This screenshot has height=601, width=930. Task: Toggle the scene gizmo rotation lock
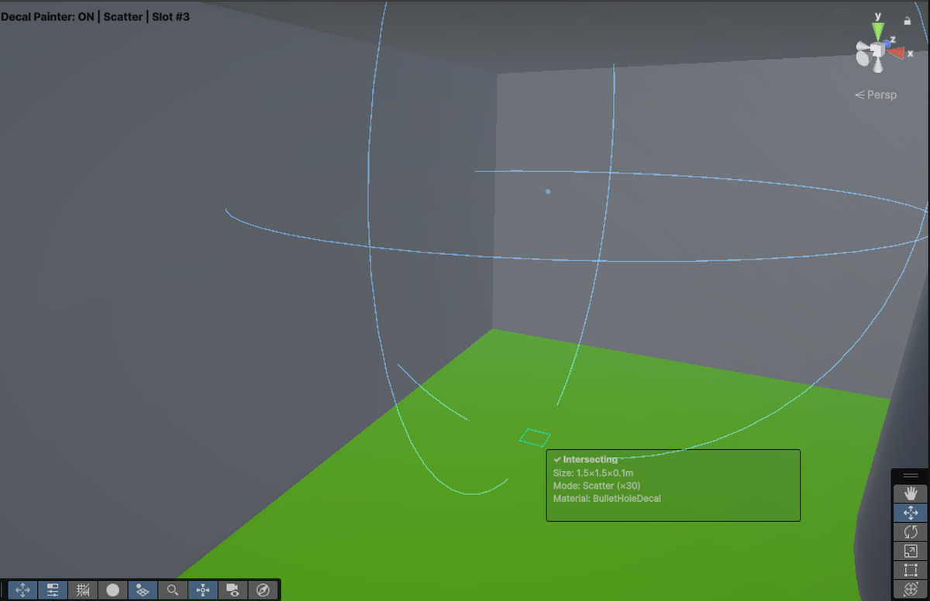pyautogui.click(x=908, y=21)
